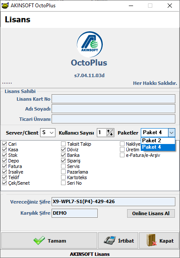The width and height of the screenshot is (180, 258).
Task: Focus the Lisans Kart No field
Action: [x=113, y=99]
